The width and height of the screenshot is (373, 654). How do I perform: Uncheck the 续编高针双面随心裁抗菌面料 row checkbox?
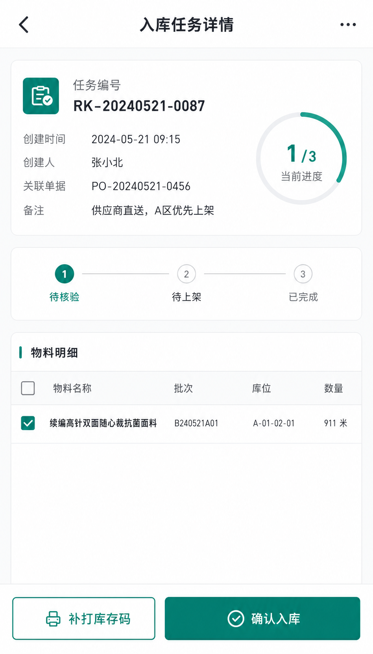[x=28, y=423]
